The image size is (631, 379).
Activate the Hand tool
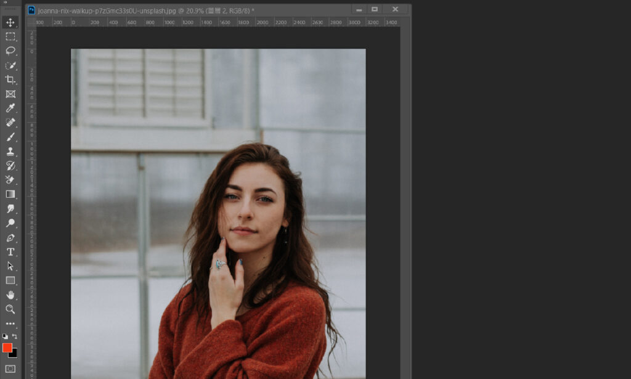click(x=10, y=295)
